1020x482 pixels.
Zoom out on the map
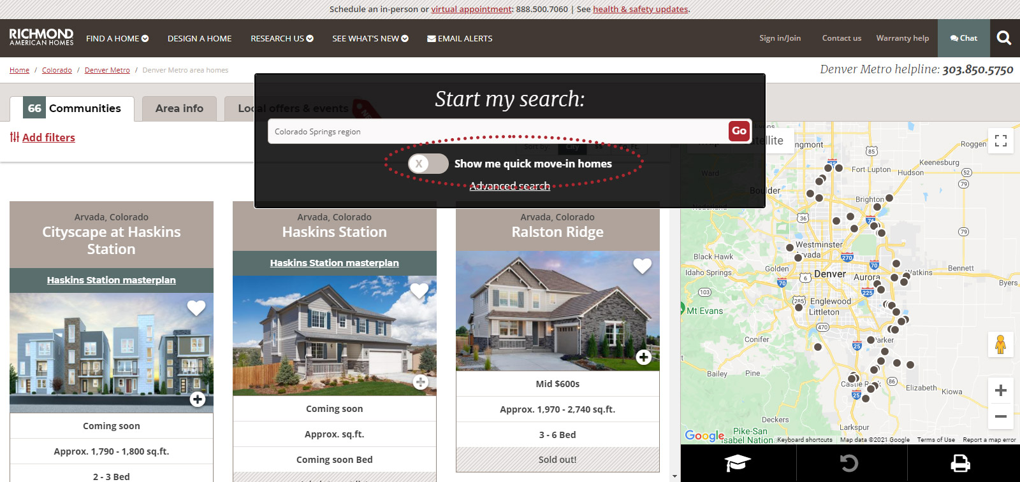click(x=1001, y=416)
